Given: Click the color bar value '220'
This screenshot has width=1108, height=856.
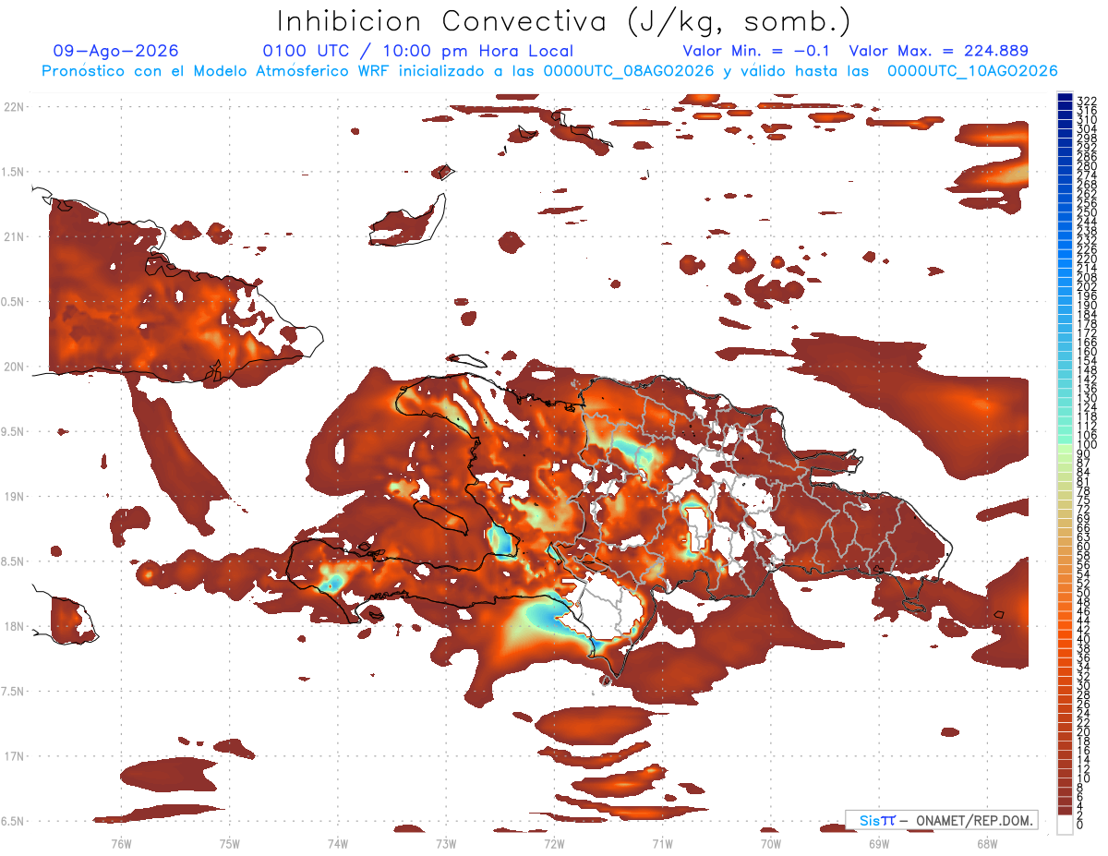Looking at the screenshot, I should tap(1087, 259).
